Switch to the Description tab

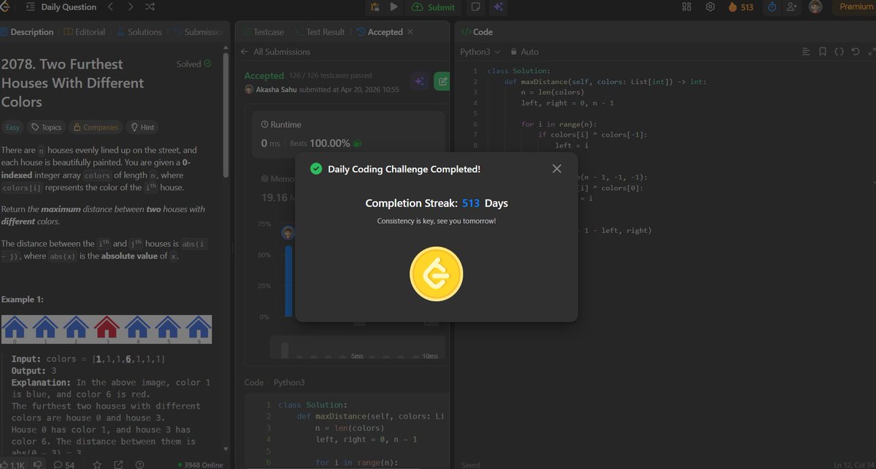click(x=28, y=32)
